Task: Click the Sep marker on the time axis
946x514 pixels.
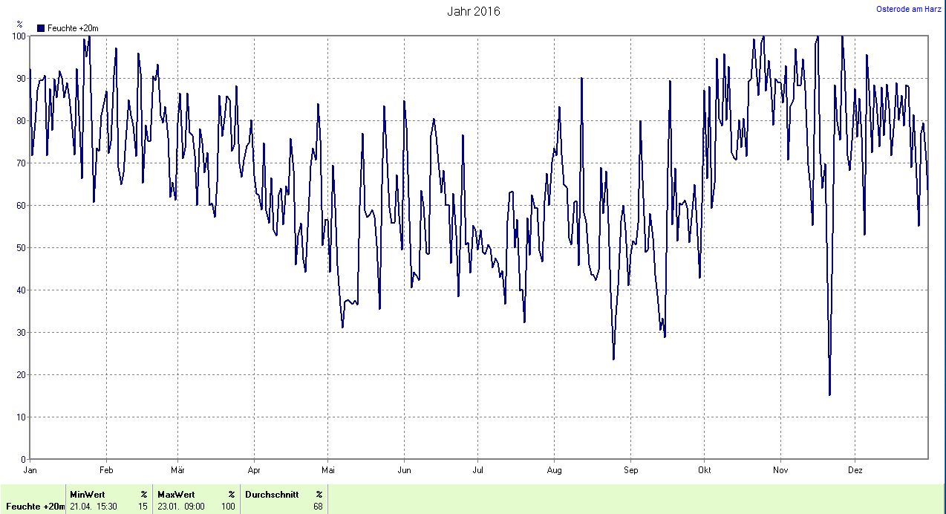Action: (x=630, y=470)
